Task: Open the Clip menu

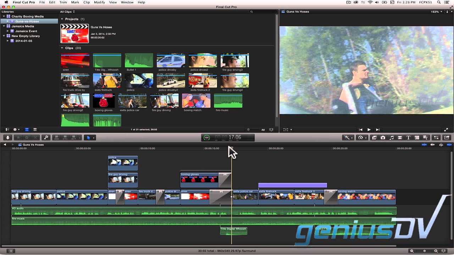Action: coord(87,2)
